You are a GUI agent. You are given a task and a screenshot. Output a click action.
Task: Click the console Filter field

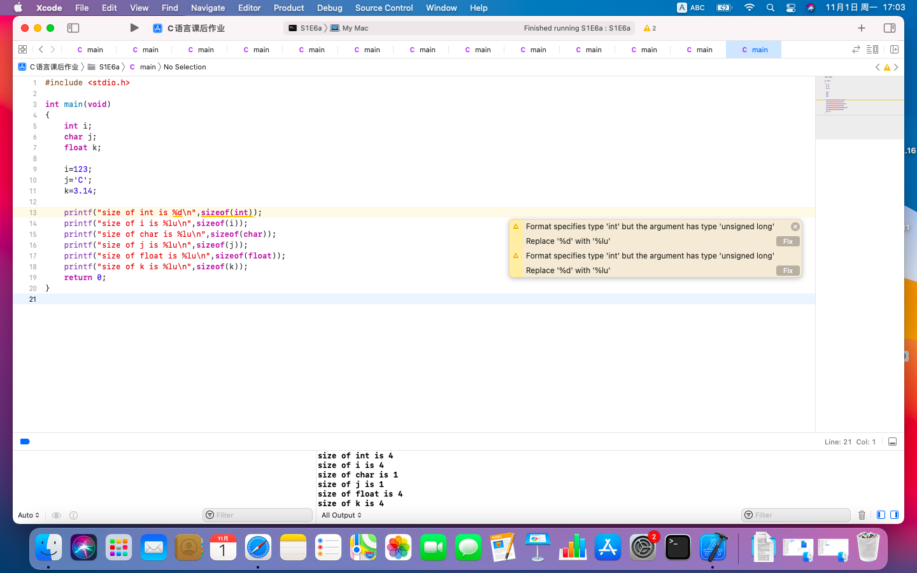click(x=796, y=515)
